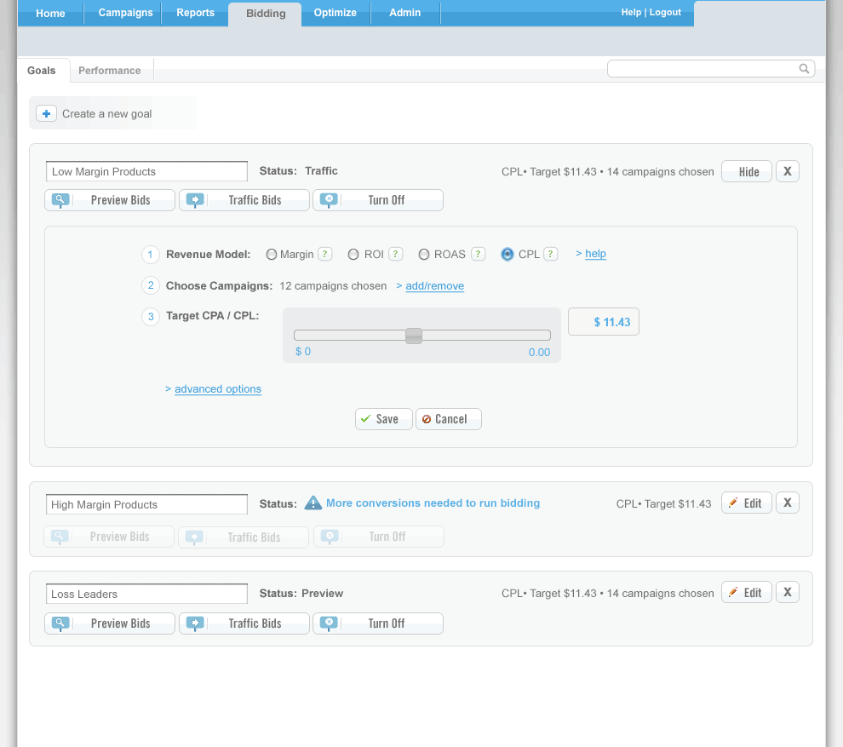Switch to the Performance tab
The image size is (843, 747).
pyautogui.click(x=109, y=71)
